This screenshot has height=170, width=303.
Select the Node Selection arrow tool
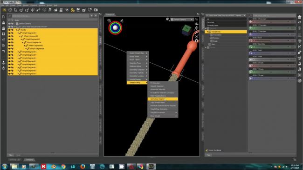[x=16, y=10]
